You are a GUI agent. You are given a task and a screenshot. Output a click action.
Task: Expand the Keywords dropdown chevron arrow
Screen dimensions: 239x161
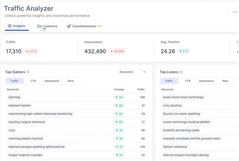click(x=144, y=72)
